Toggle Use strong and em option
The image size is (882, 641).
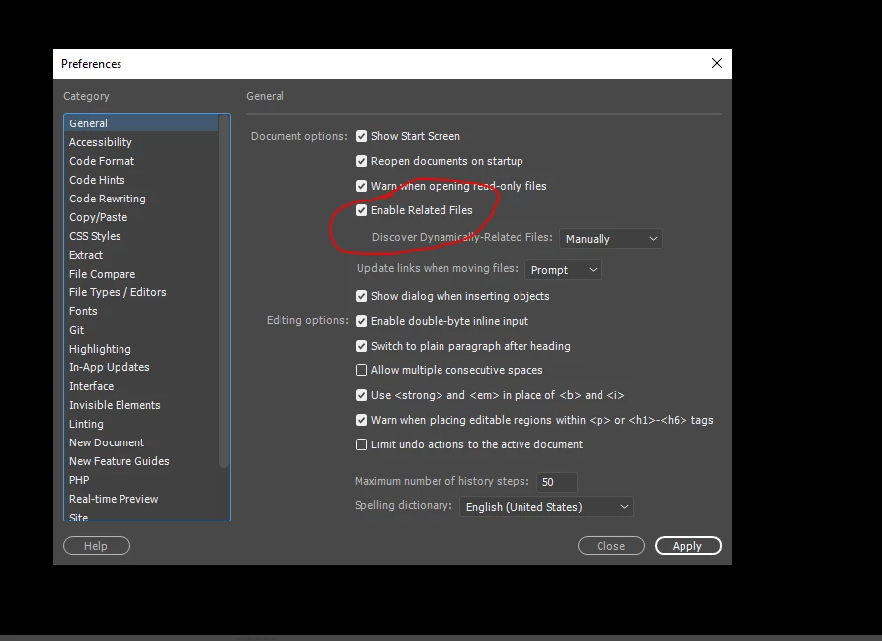[361, 395]
